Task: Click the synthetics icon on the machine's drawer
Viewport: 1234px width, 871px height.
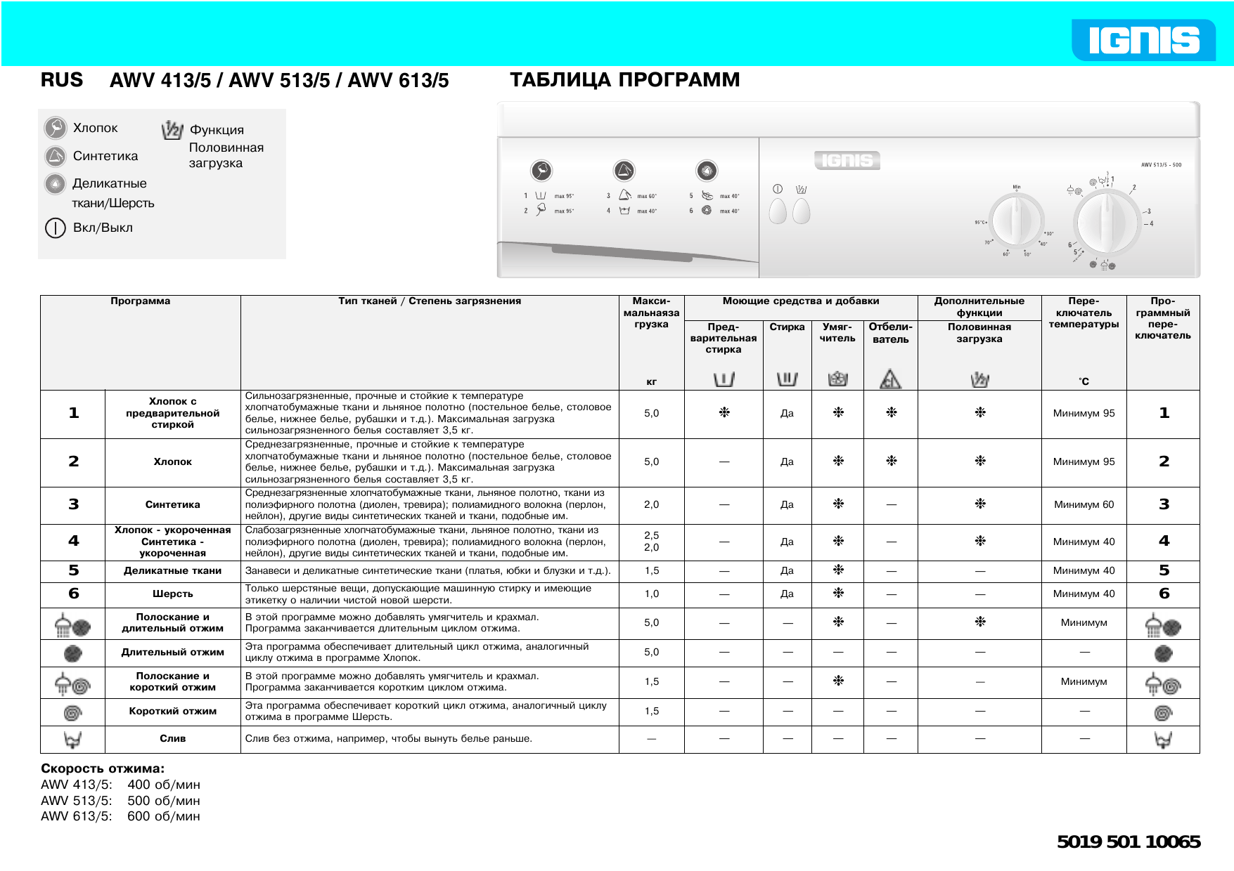Action: [624, 171]
